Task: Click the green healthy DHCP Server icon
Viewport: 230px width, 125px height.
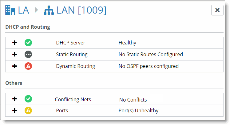Action: (x=28, y=43)
